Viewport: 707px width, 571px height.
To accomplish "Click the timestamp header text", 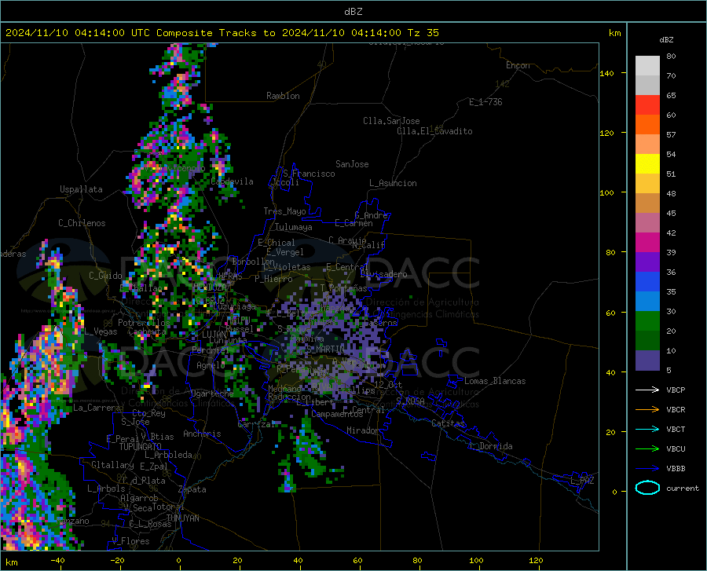I will point(222,33).
